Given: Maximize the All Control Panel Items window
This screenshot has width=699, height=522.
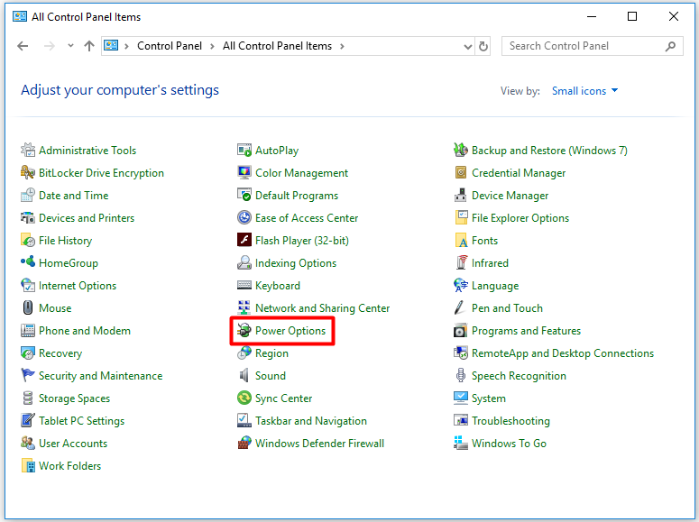Looking at the screenshot, I should pyautogui.click(x=632, y=16).
